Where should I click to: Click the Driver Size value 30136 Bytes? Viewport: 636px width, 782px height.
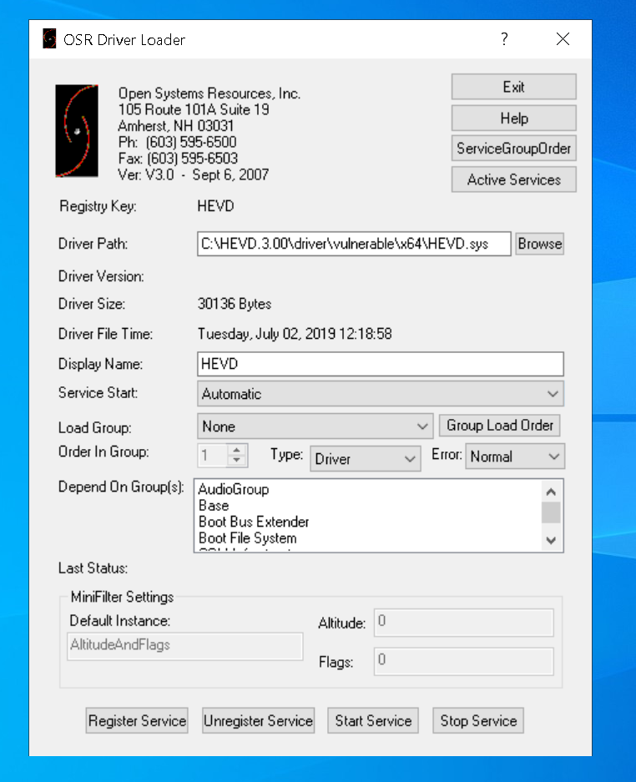pos(235,304)
